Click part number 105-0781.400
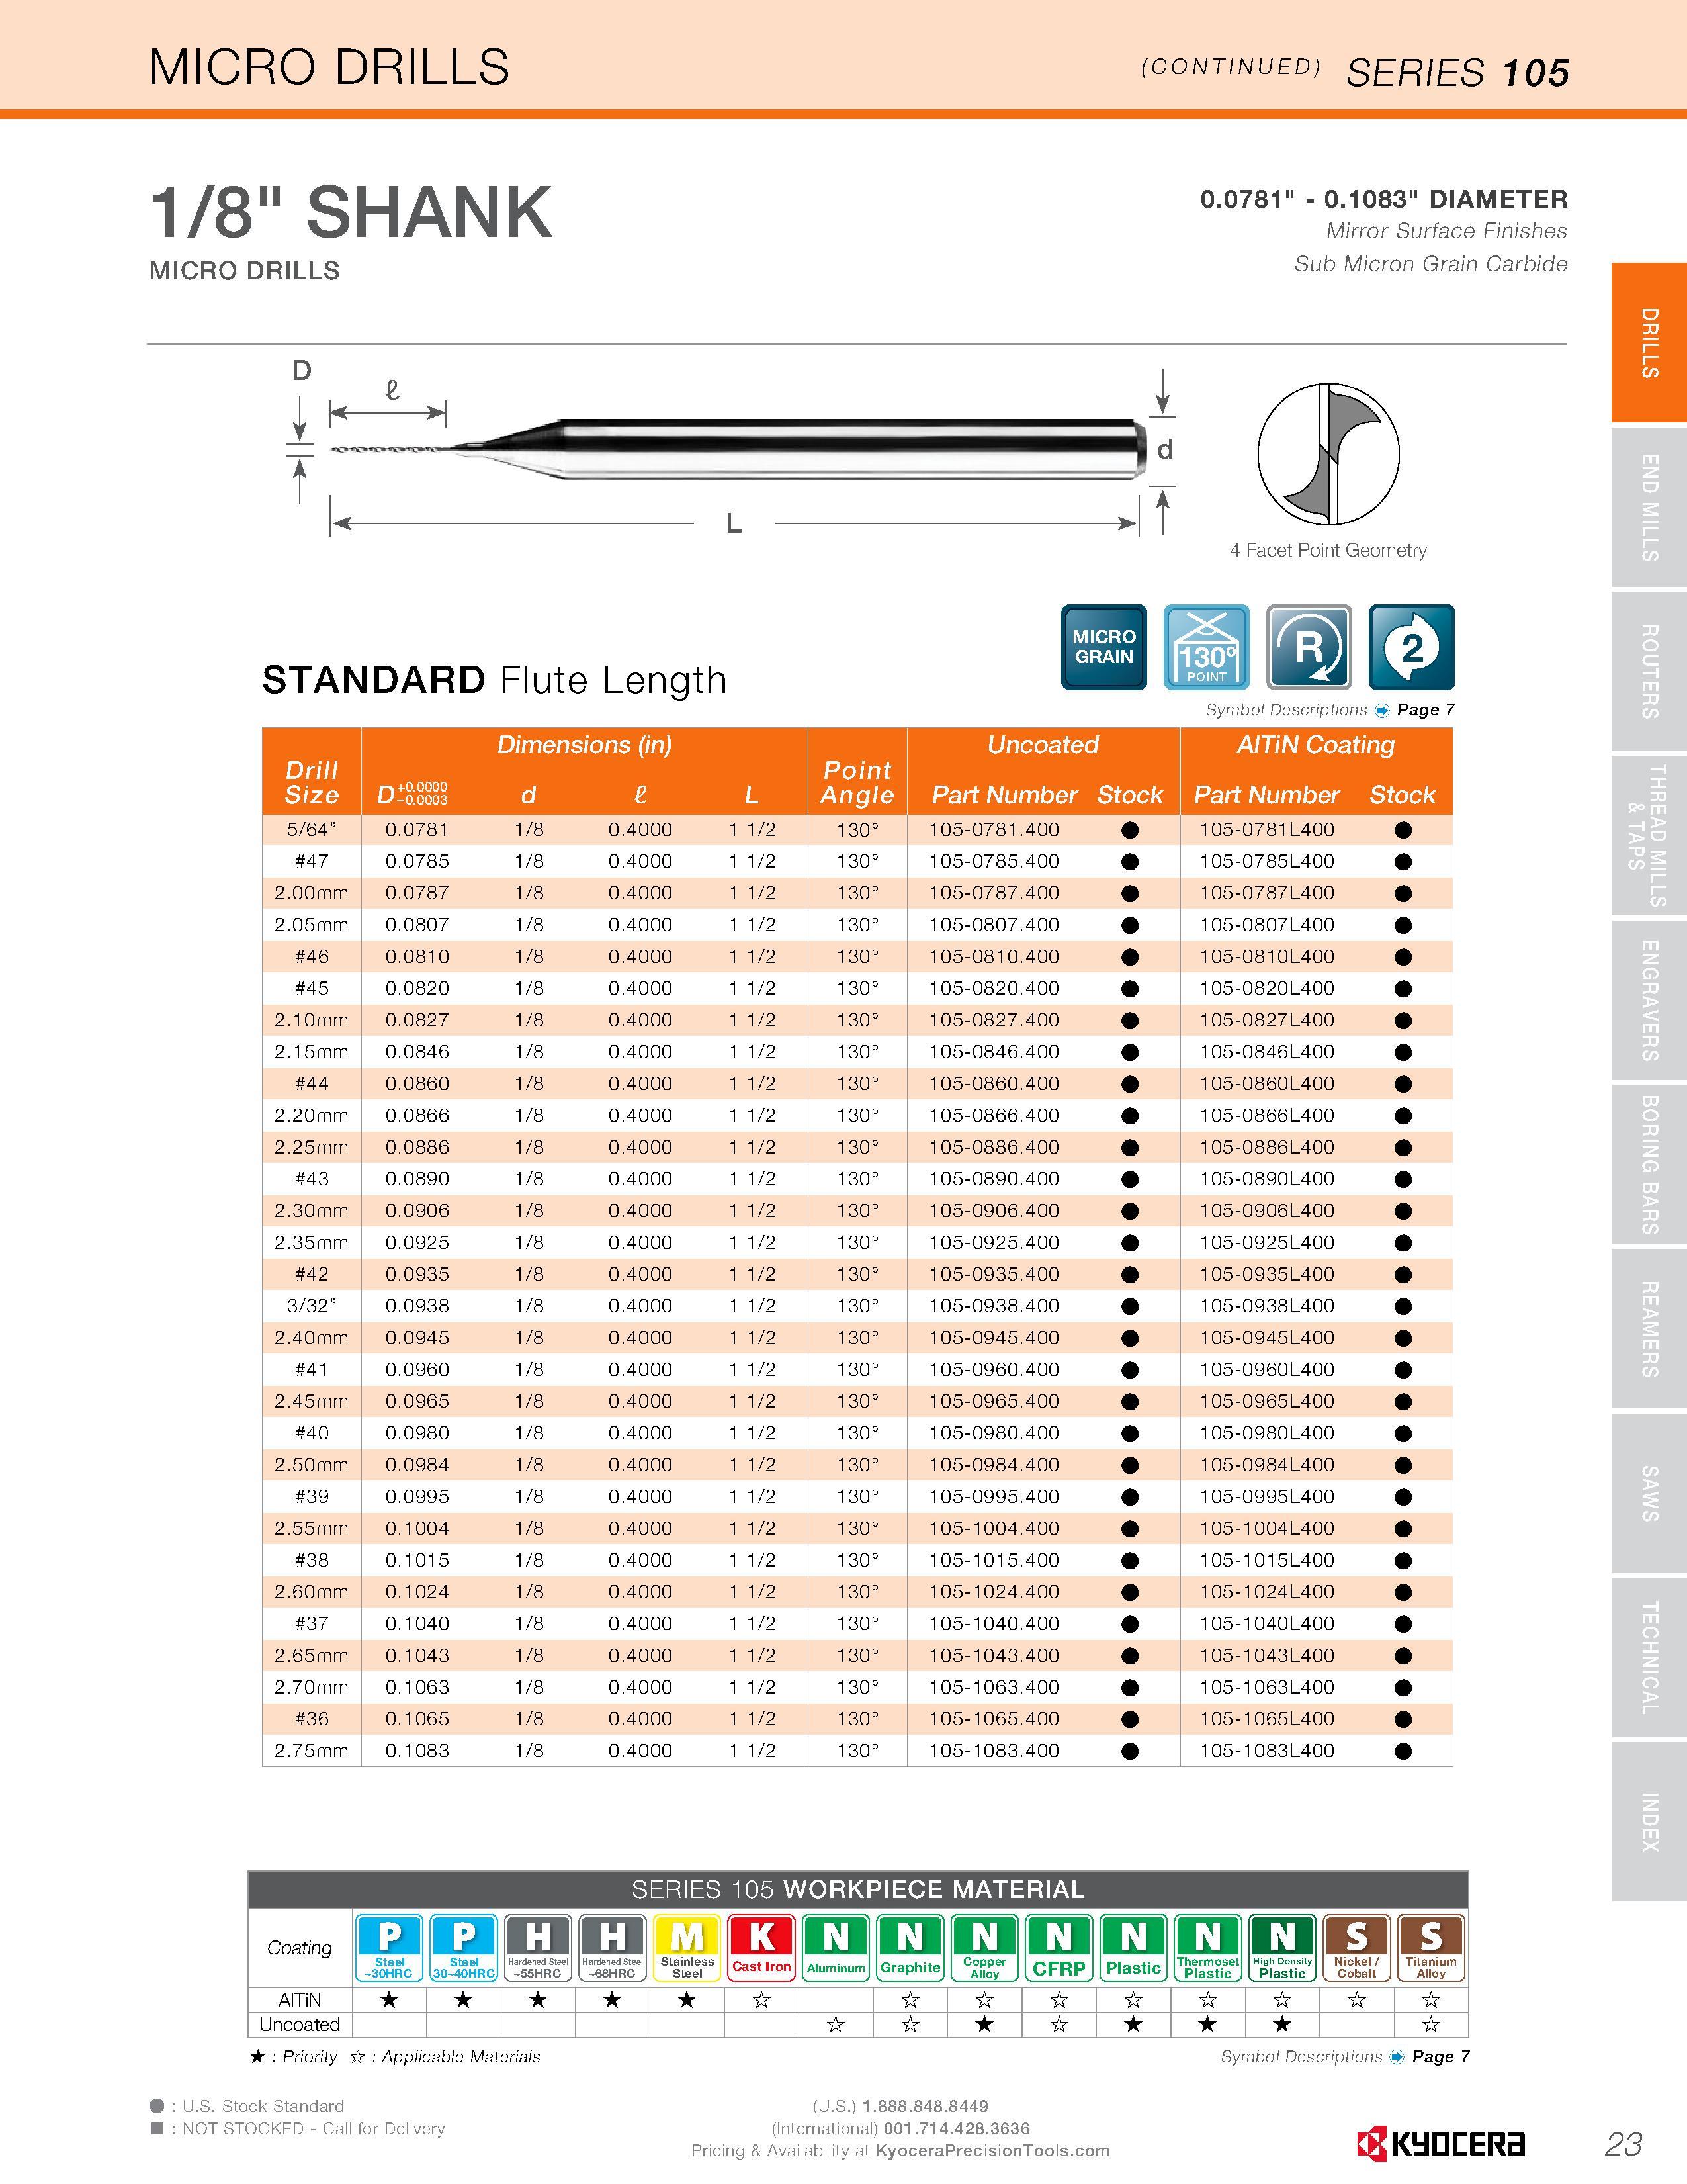Viewport: 1687px width, 2184px height. [x=994, y=830]
